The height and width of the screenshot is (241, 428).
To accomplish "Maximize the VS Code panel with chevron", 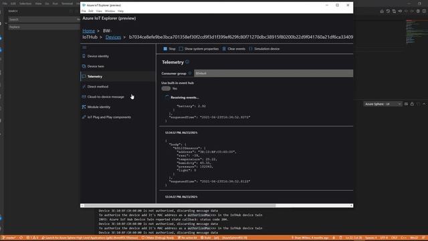I will pyautogui.click(x=424, y=104).
